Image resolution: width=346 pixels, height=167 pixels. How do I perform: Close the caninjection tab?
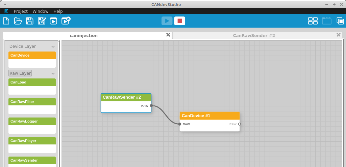tap(168, 35)
